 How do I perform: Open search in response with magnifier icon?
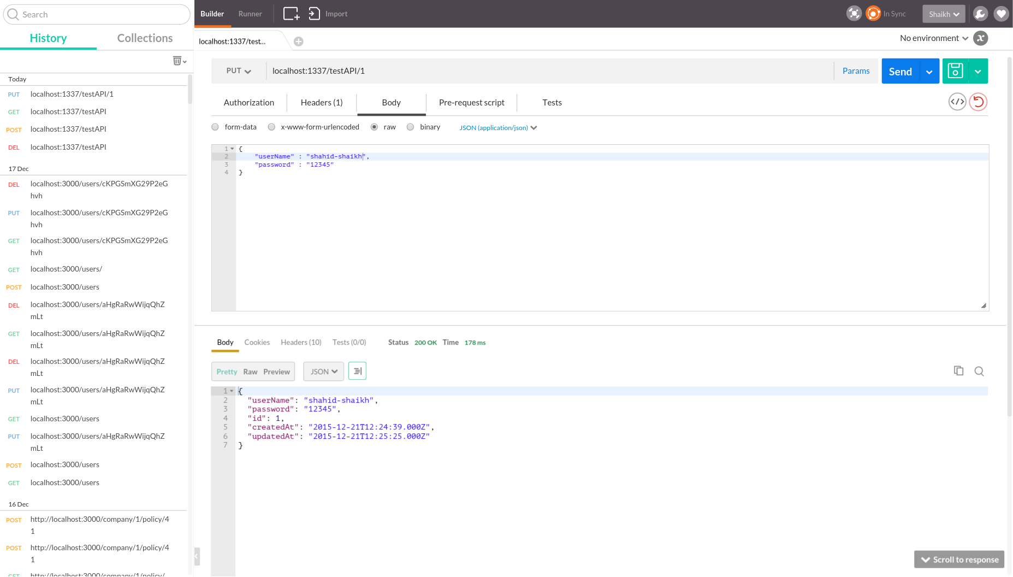click(979, 372)
